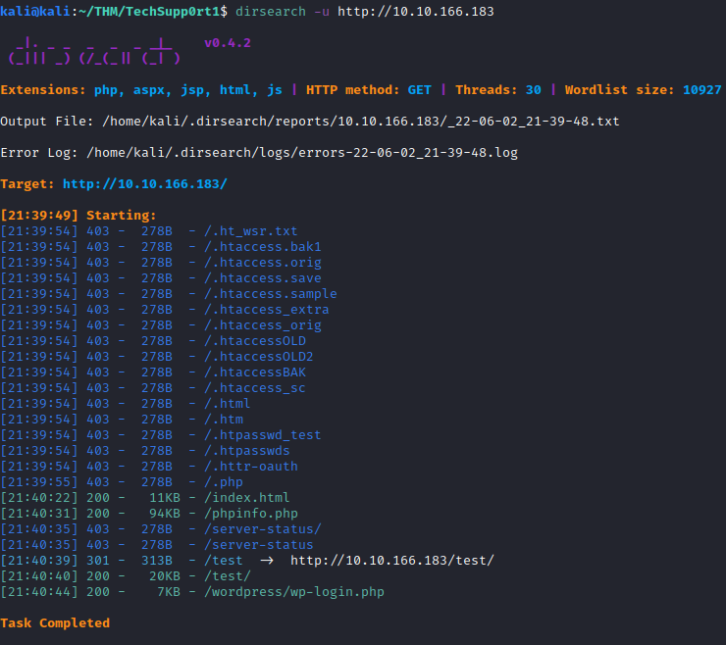Click the Task Completed message
The image size is (726, 645).
pyautogui.click(x=55, y=623)
